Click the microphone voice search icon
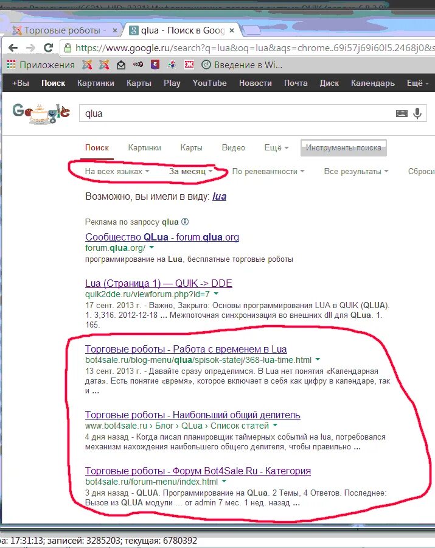Screen dimensions: 435x548 point(417,113)
